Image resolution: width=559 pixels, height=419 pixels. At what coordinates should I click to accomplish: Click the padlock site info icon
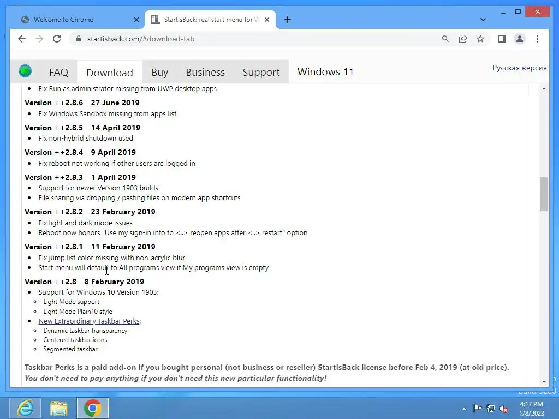click(79, 39)
